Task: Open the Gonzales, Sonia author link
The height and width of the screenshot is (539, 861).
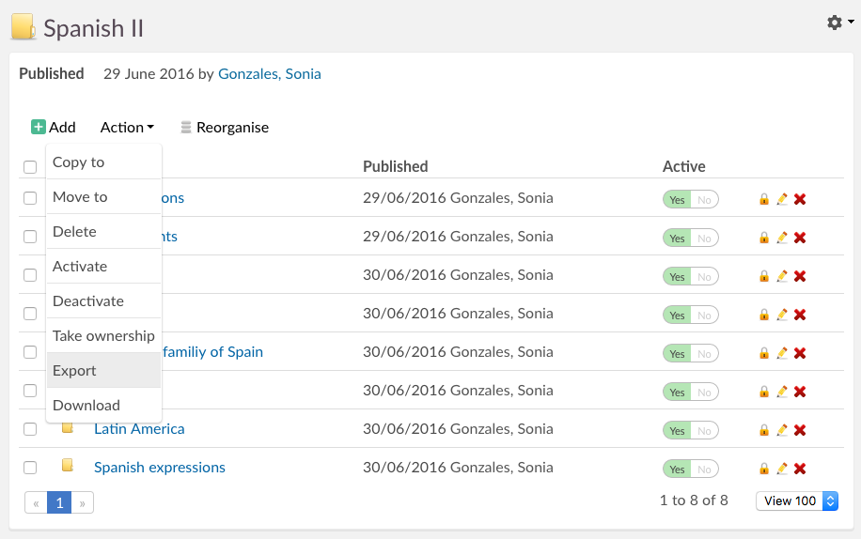Action: point(269,74)
